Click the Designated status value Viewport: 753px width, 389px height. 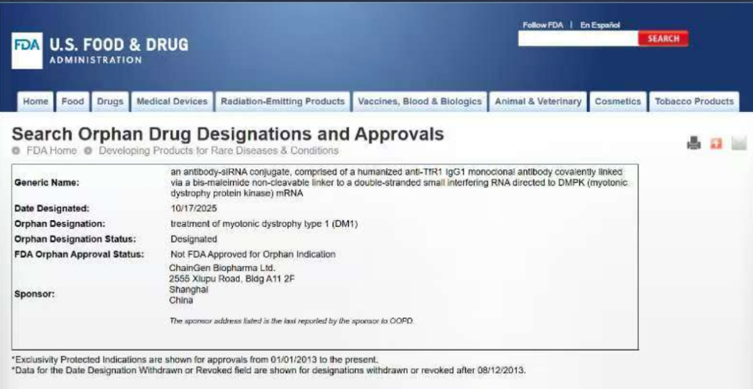194,239
